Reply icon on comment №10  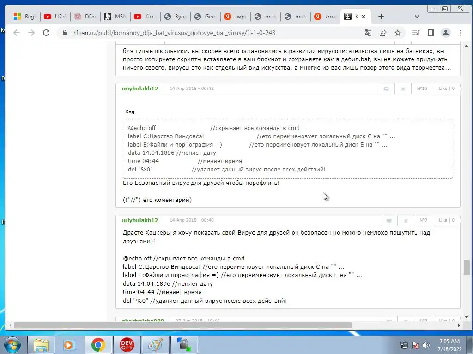[x=386, y=88]
